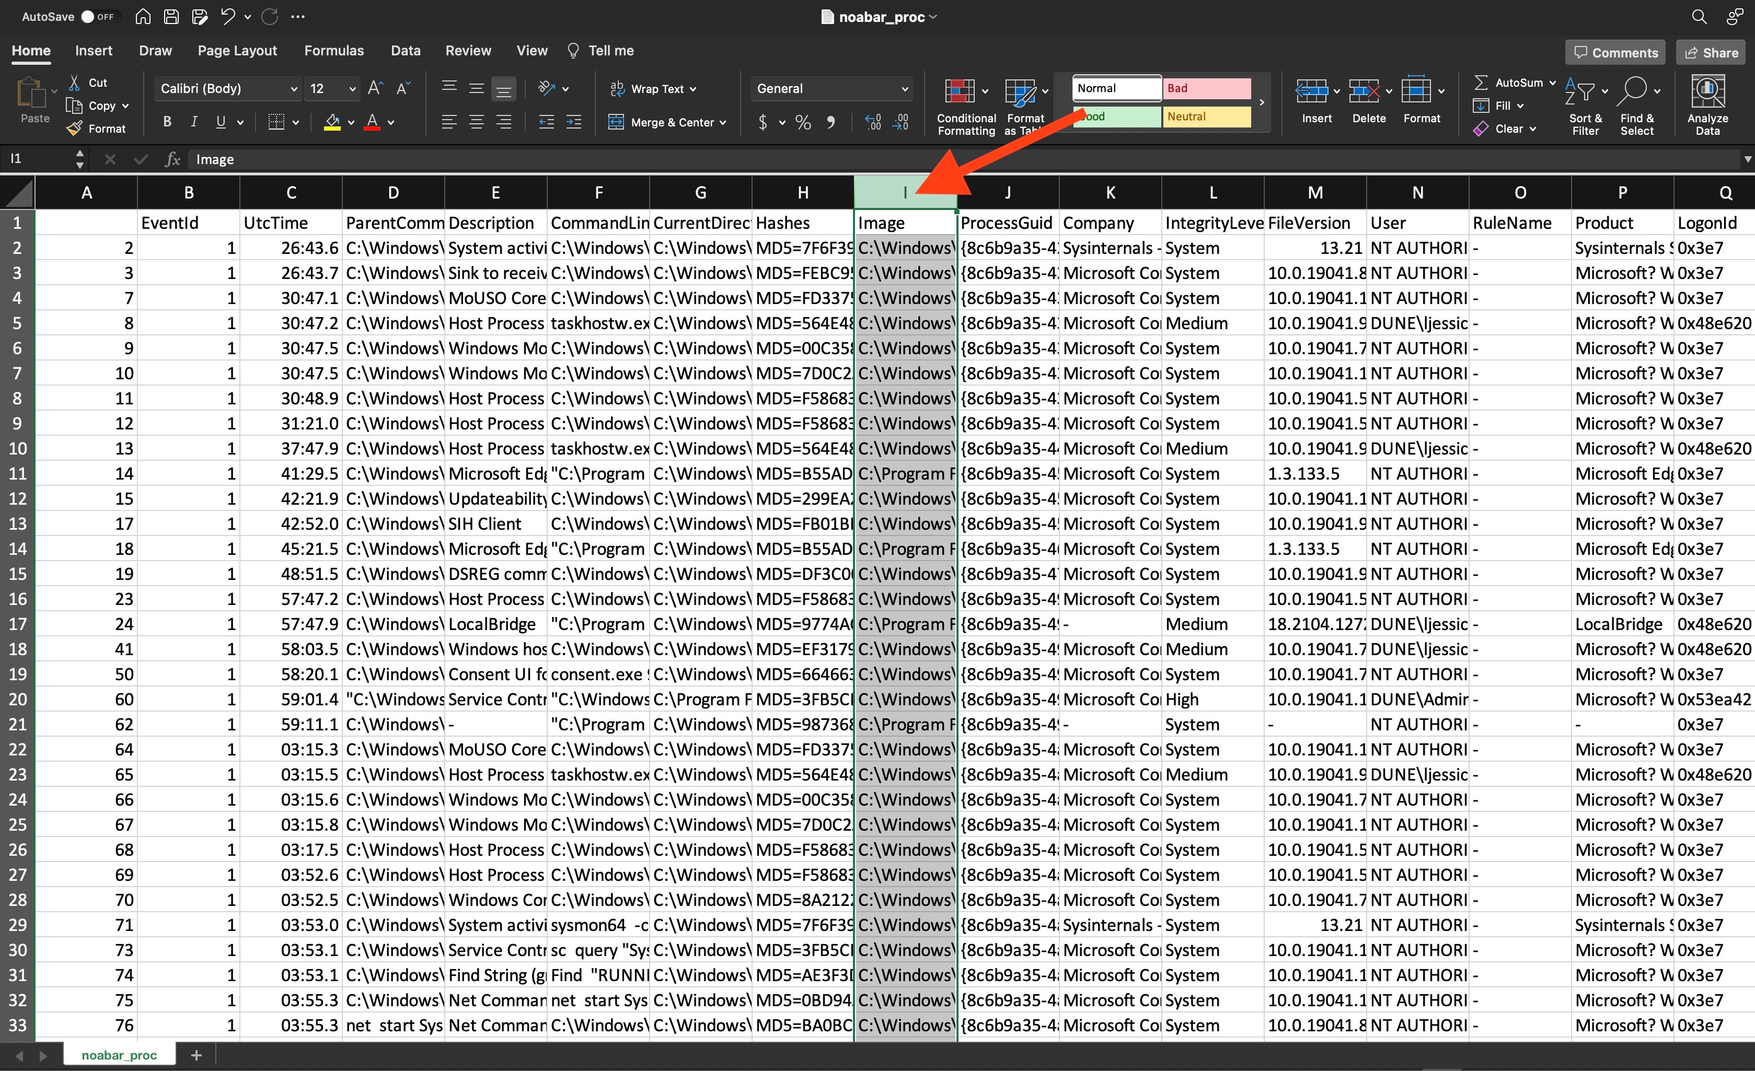Toggle Italic formatting
Screen dimensions: 1755x1071
(x=194, y=122)
